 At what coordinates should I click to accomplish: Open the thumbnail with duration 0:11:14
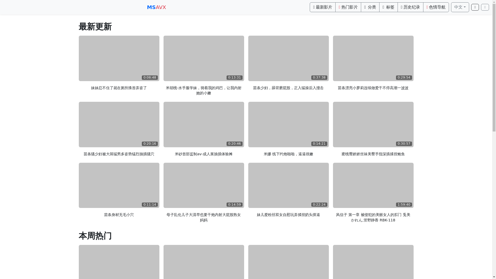(119, 185)
